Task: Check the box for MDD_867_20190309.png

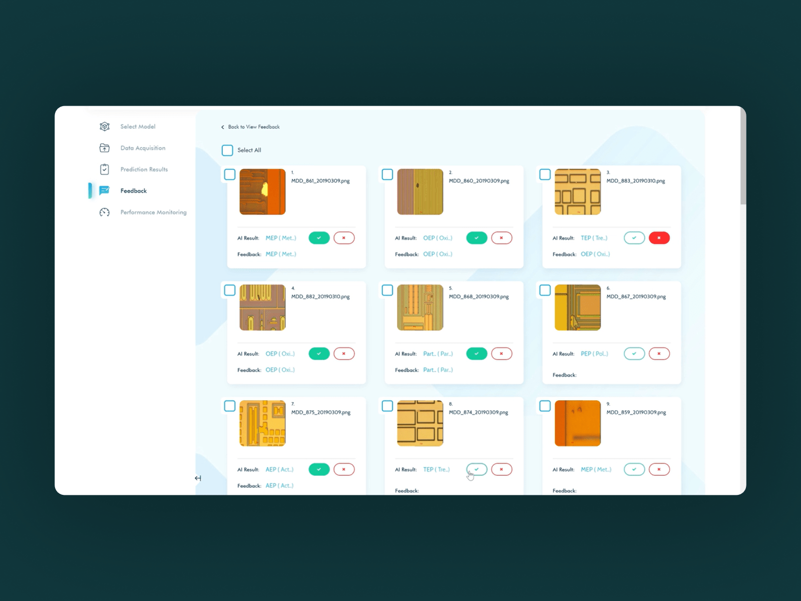Action: (545, 290)
